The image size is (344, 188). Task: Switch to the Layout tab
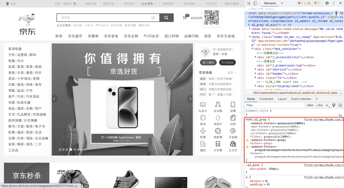[x=282, y=99]
